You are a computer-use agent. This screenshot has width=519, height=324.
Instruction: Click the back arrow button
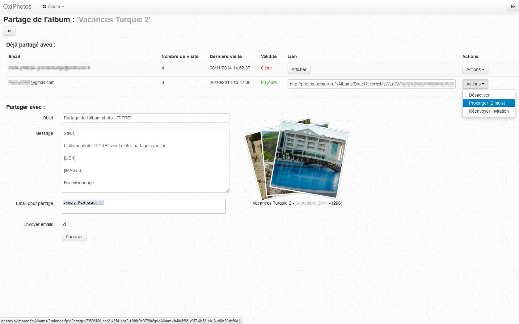9,31
